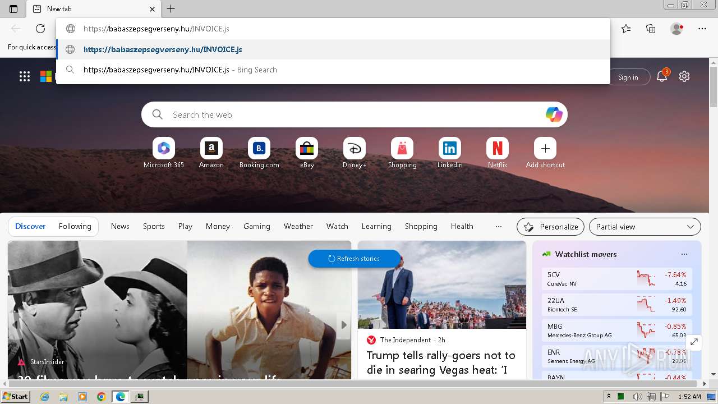
Task: Open the Weather category
Action: 298,227
